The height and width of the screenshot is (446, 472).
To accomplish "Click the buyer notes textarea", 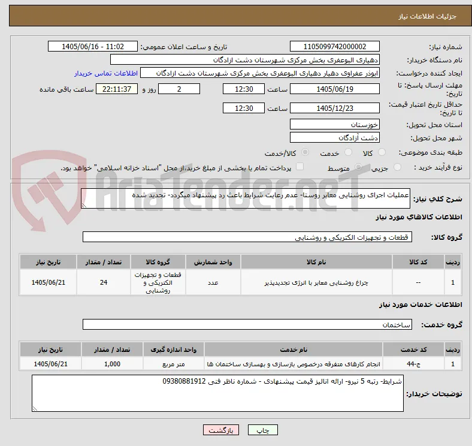I will coord(217,393).
